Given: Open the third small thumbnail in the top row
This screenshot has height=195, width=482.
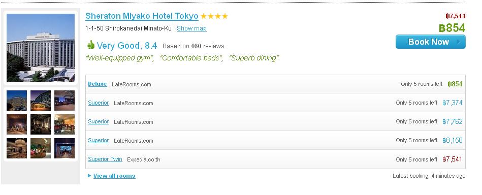Looking at the screenshot, I should coord(65,100).
